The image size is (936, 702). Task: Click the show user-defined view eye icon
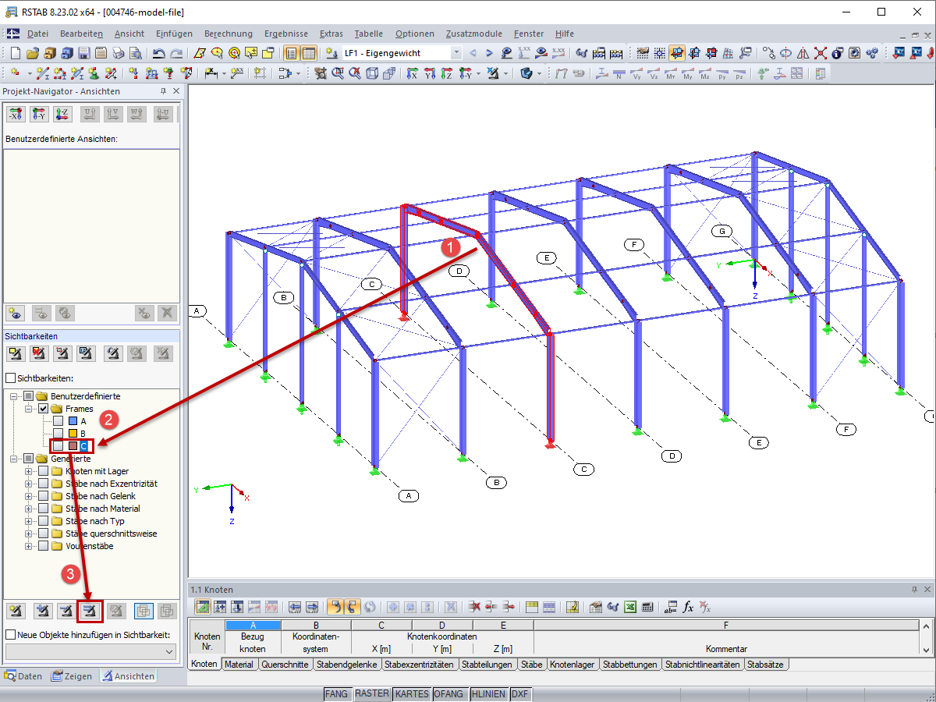[x=15, y=313]
